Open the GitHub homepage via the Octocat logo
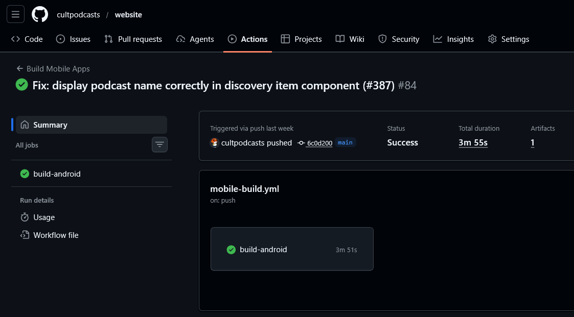 39,14
